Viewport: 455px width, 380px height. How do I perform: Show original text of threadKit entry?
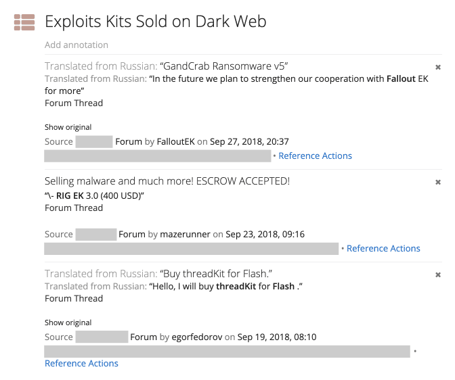68,323
